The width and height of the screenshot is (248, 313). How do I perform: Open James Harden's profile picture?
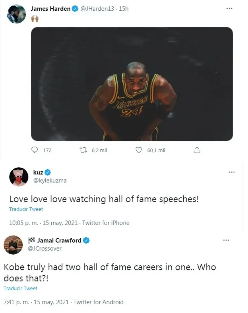point(16,14)
